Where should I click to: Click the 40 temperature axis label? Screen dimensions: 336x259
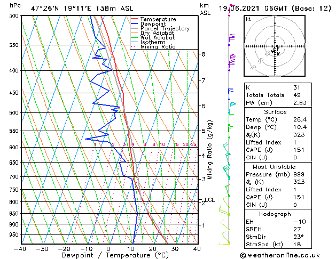(x=197, y=249)
